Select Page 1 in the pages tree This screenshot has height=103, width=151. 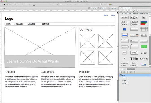[125, 78]
